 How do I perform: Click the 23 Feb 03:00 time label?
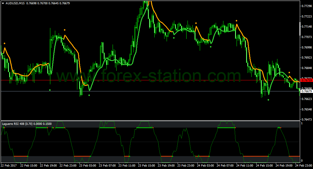88,165
